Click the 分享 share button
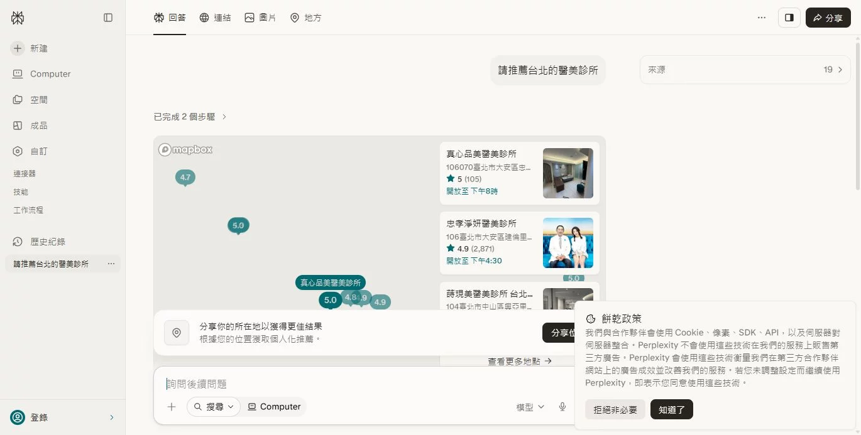This screenshot has height=435, width=861. [828, 18]
